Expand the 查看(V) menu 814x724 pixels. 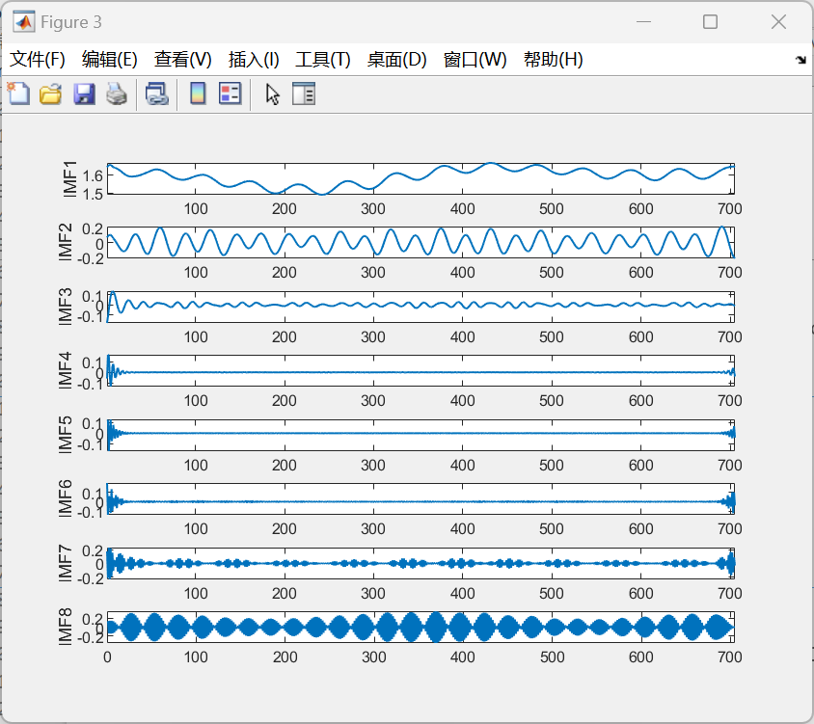click(183, 60)
